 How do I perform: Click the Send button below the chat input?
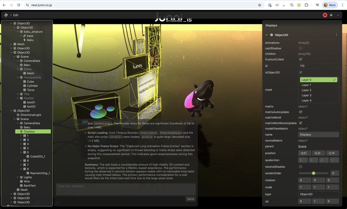(x=190, y=199)
